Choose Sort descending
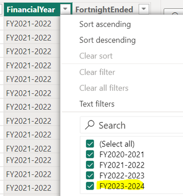The height and width of the screenshot is (196, 183). [107, 40]
